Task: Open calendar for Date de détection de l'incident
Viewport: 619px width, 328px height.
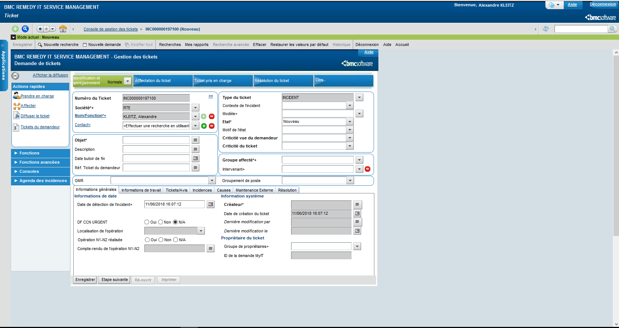Action: [210, 204]
